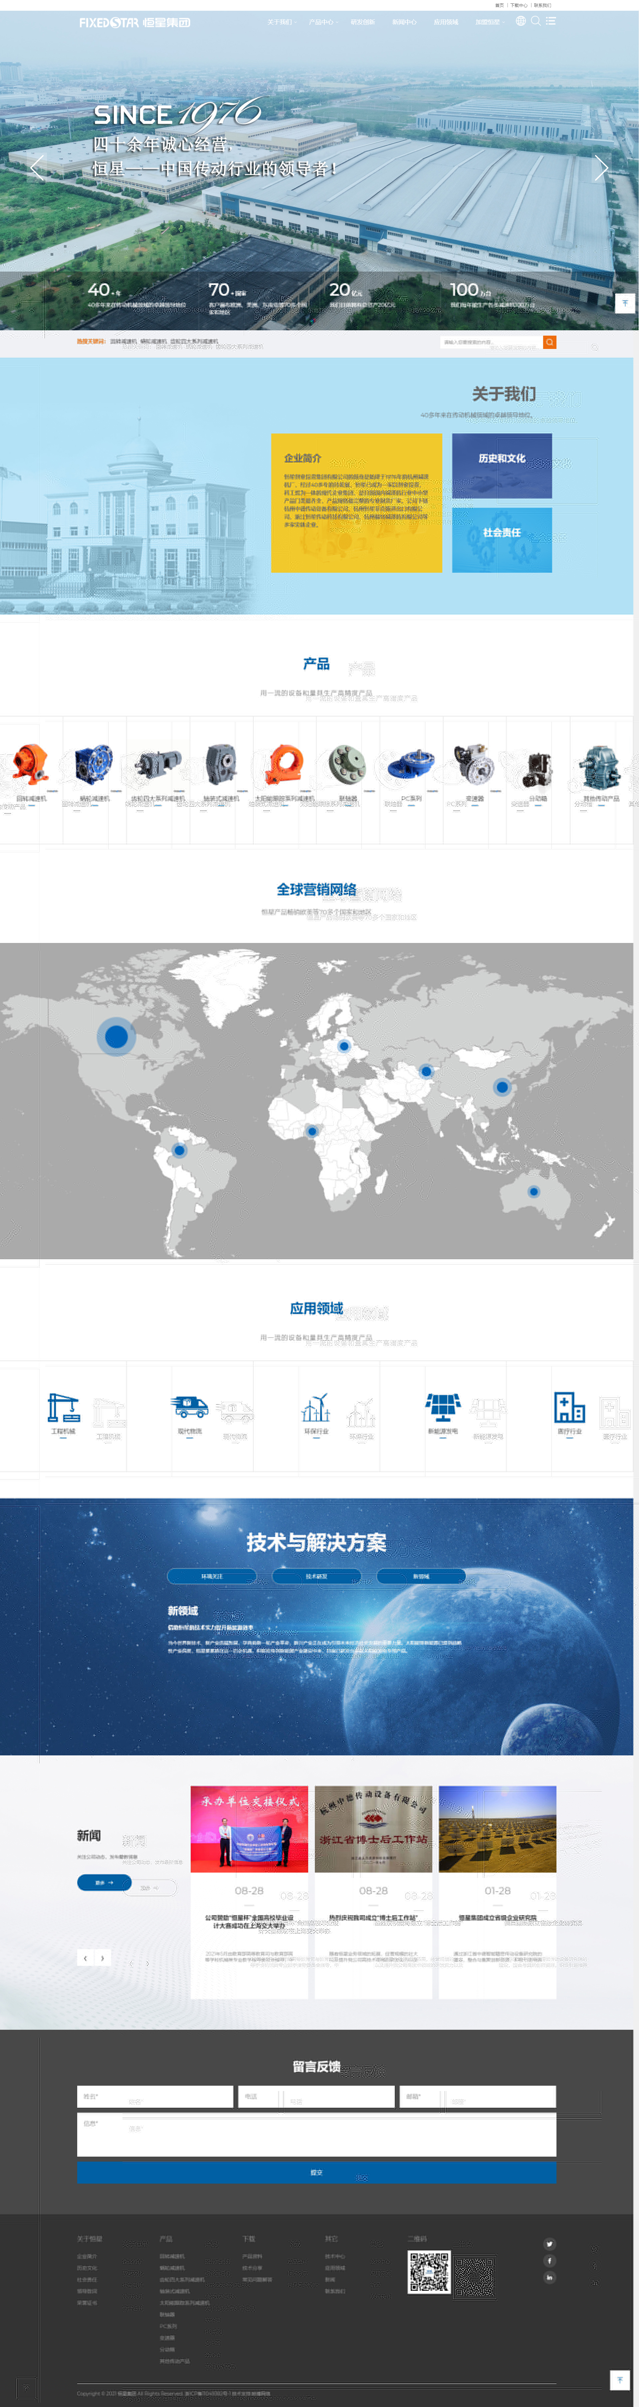Expand the 产品中心 navigation dropdown
The image size is (639, 2407).
(322, 22)
